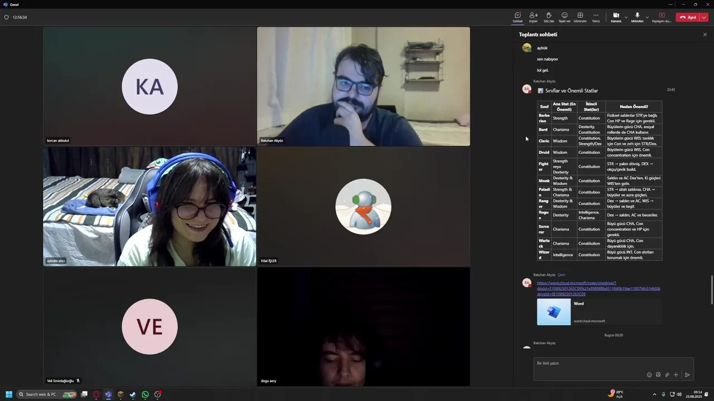The height and width of the screenshot is (401, 714).
Task: Open the Sohbet chat panel button
Action: (518, 17)
